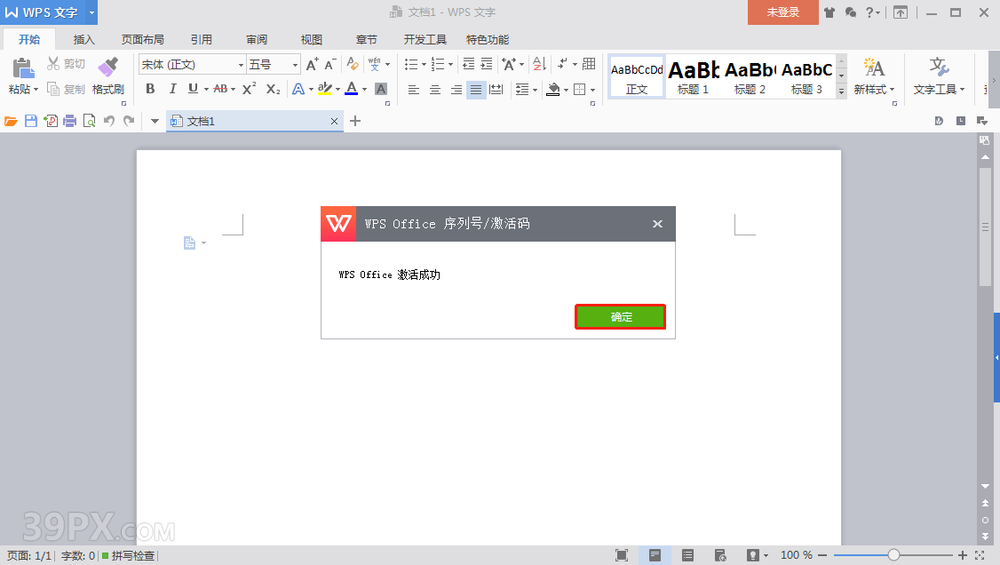Apply font color A button
The height and width of the screenshot is (565, 1000).
[352, 89]
